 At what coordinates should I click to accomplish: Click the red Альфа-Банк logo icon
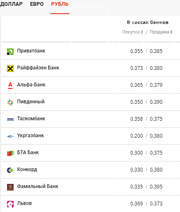pyautogui.click(x=10, y=86)
